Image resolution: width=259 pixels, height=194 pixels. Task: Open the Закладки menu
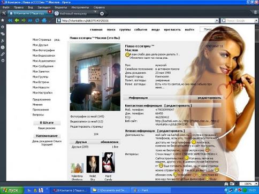pyautogui.click(x=44, y=7)
